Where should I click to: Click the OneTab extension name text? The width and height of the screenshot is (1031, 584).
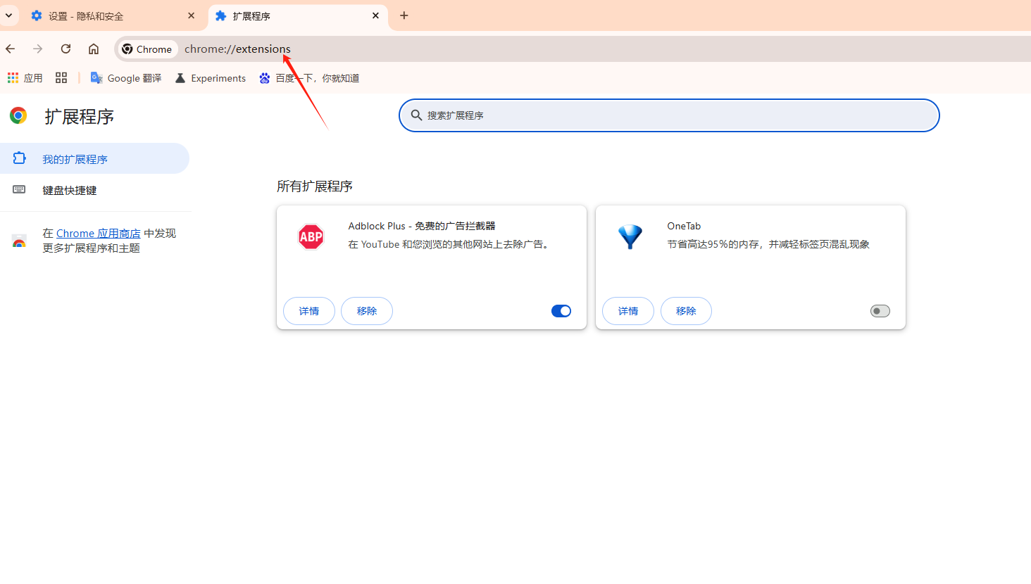pyautogui.click(x=684, y=226)
